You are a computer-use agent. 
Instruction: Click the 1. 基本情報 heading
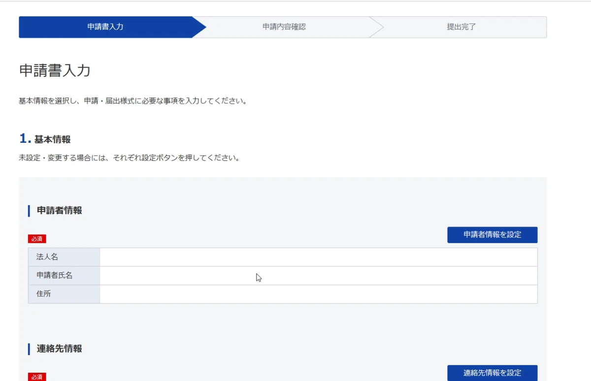click(x=45, y=139)
